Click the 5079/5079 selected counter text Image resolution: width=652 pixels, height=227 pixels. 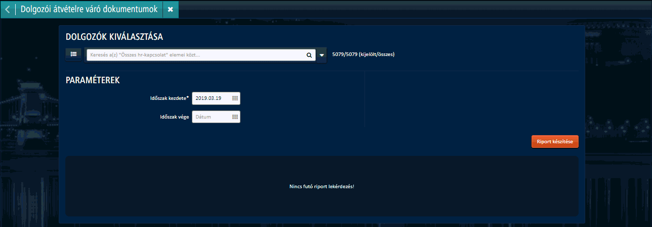tap(363, 54)
